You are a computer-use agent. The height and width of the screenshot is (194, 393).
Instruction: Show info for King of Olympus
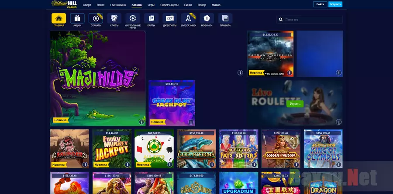(338, 164)
